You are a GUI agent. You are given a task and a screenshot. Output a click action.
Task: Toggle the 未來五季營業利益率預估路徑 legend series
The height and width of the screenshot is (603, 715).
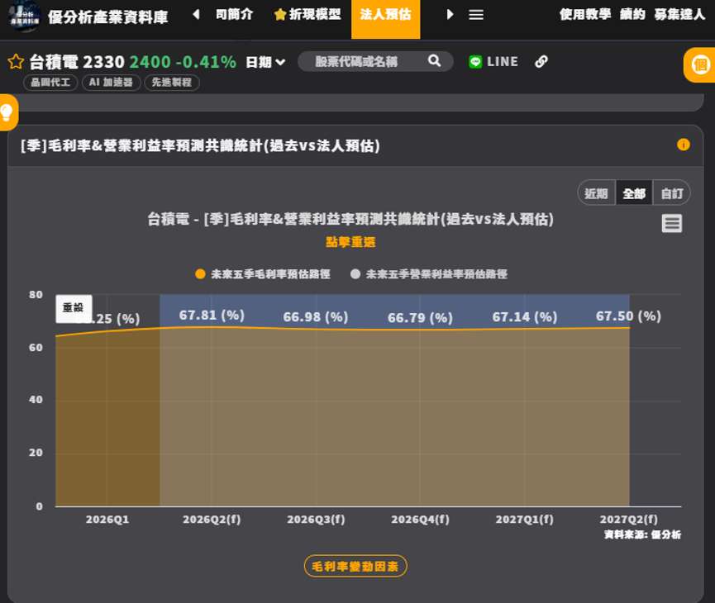pyautogui.click(x=429, y=274)
